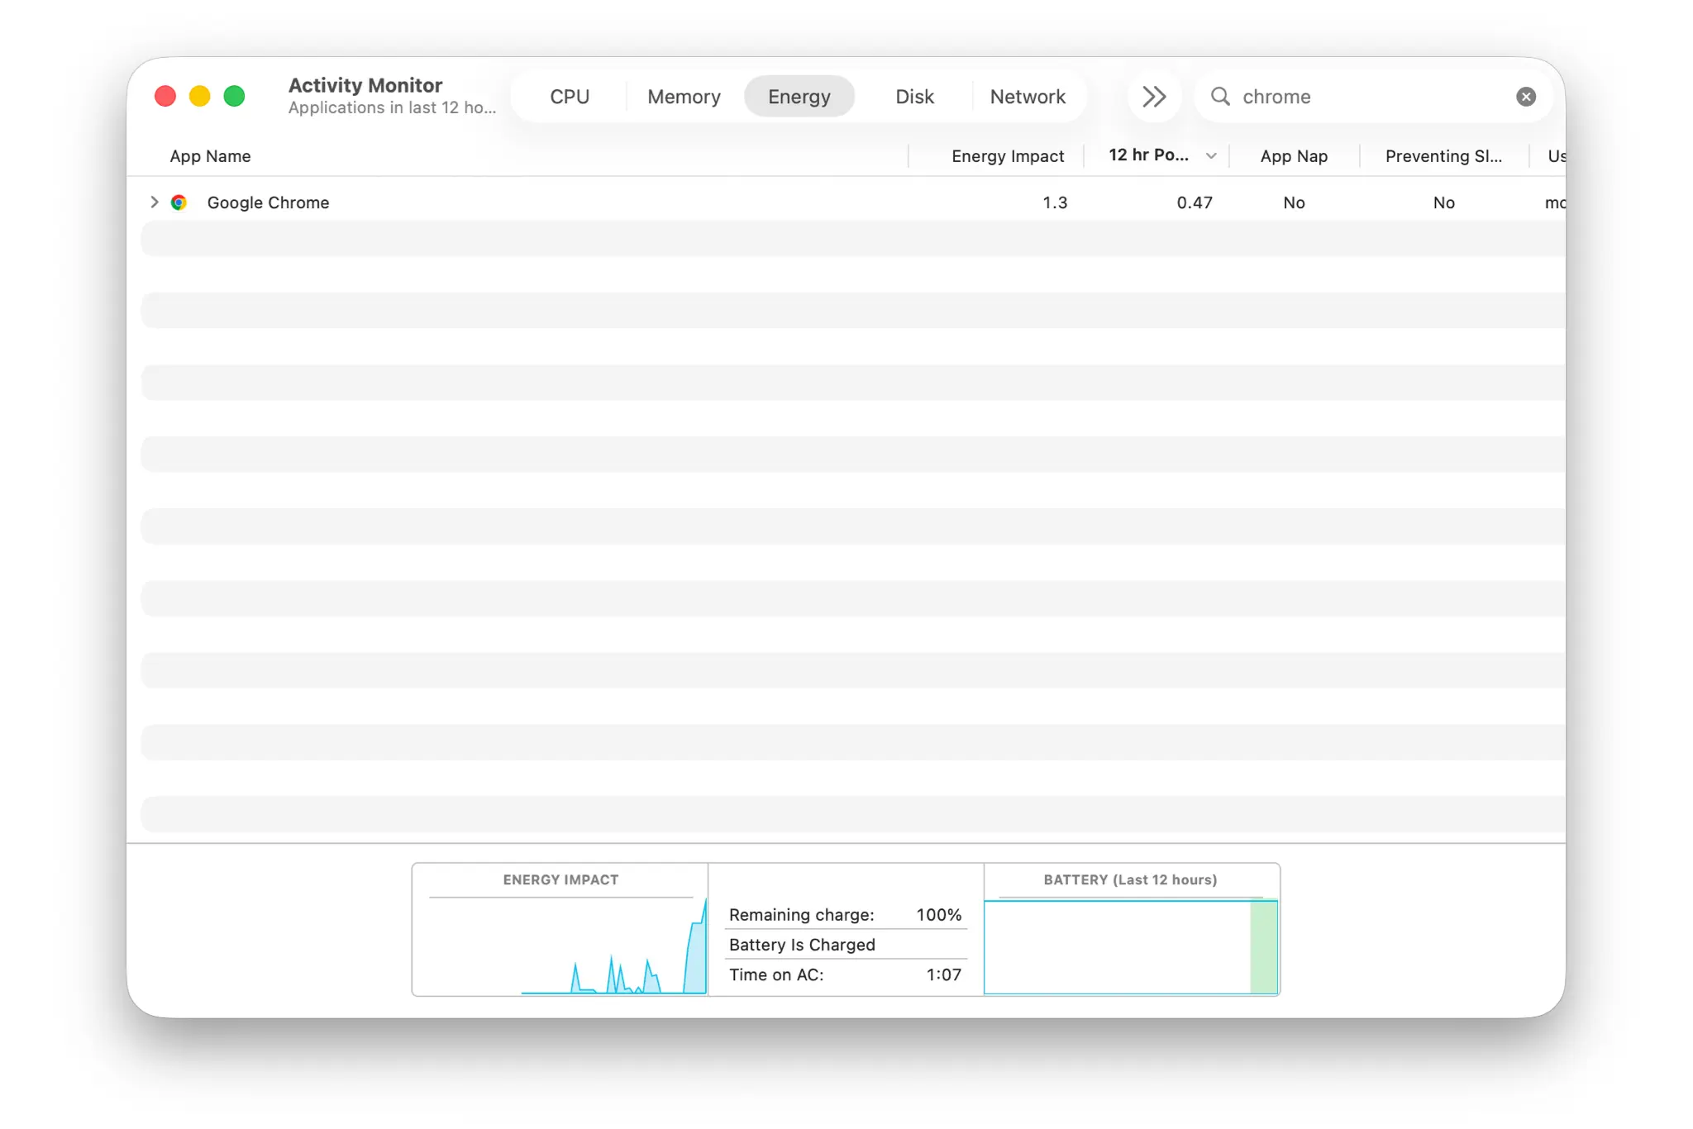Clear the chrome search text

tap(1526, 97)
